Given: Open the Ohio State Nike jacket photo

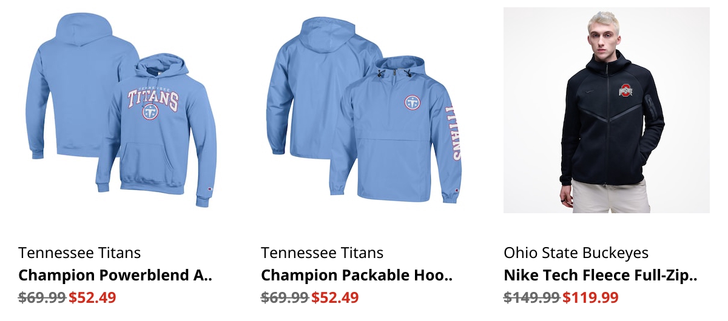Looking at the screenshot, I should pos(607,110).
